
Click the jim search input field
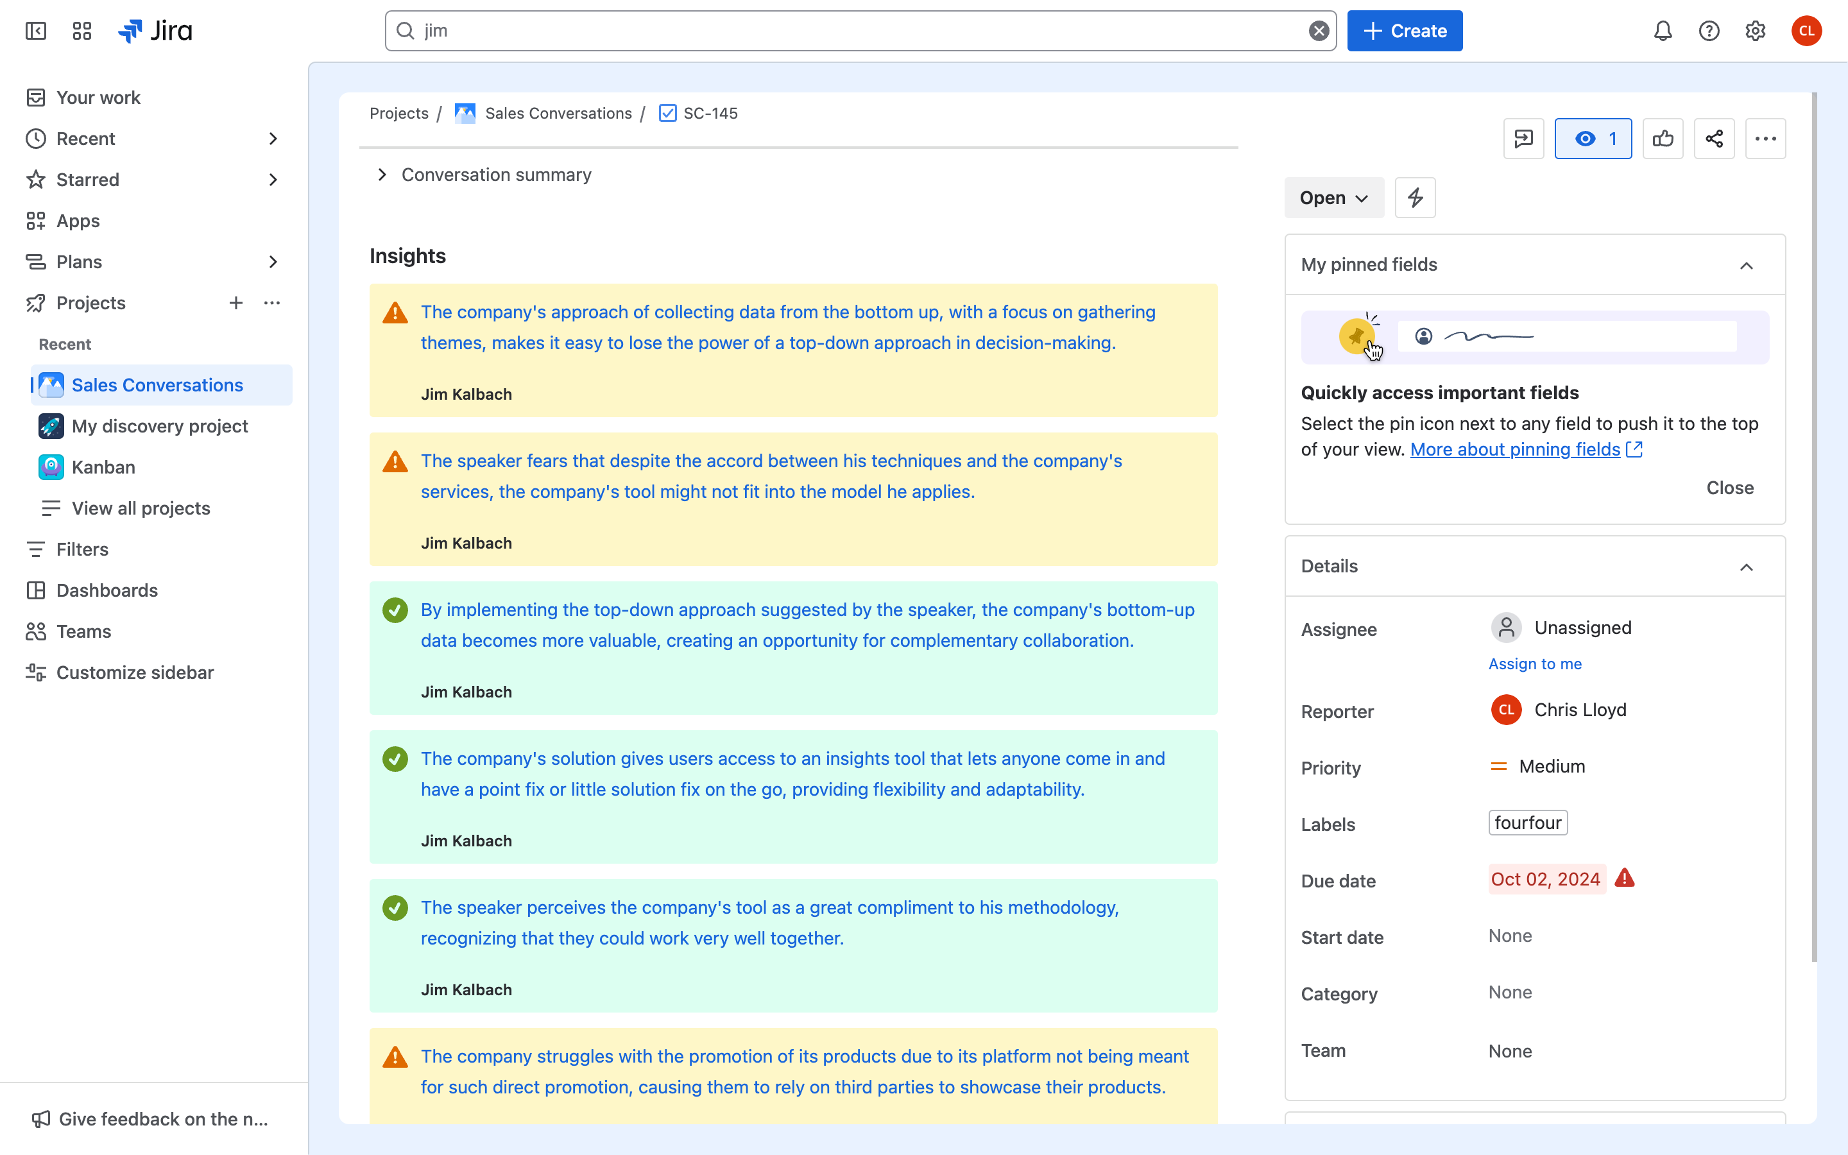(x=855, y=31)
